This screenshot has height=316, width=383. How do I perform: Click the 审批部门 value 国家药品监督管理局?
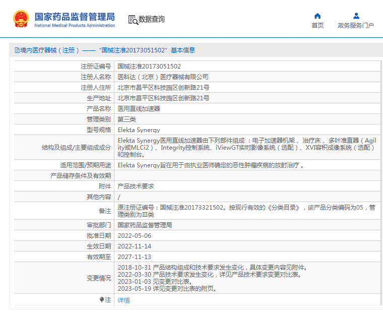145,225
